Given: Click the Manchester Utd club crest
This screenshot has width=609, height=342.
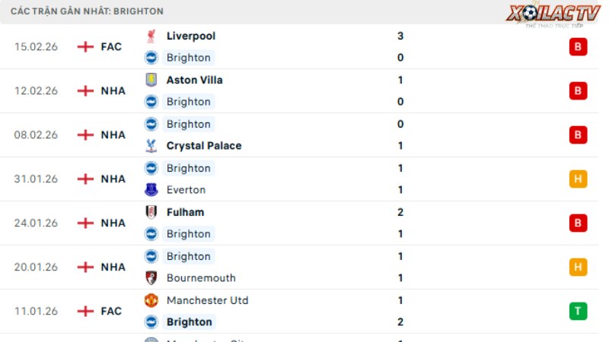Looking at the screenshot, I should coord(151,300).
